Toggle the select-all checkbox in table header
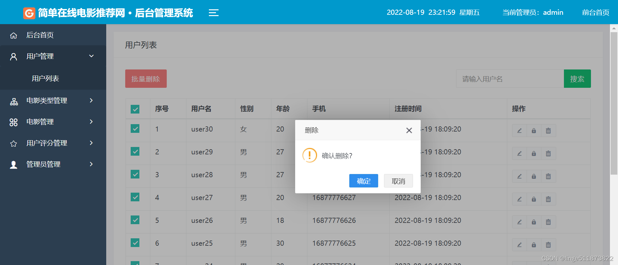 pyautogui.click(x=135, y=109)
